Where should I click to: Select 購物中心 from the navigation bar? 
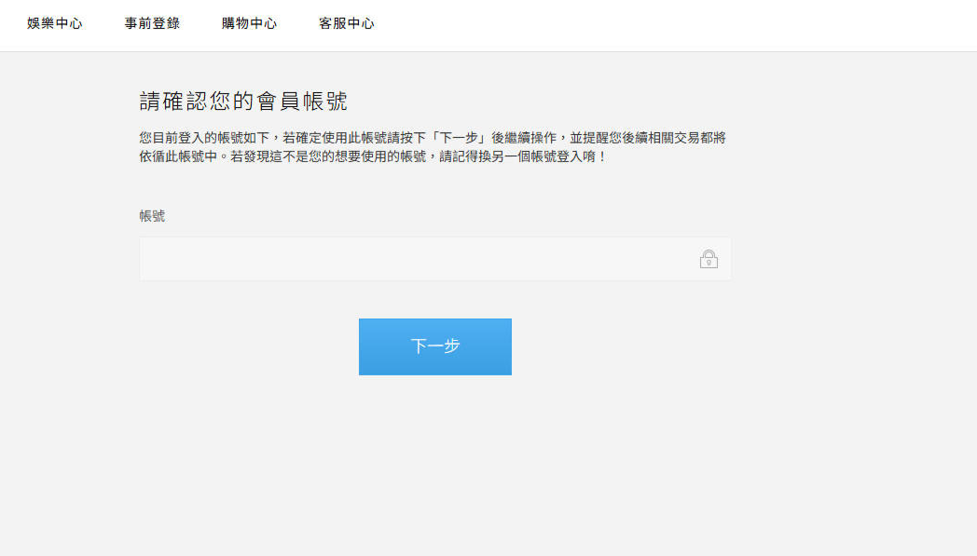click(249, 24)
